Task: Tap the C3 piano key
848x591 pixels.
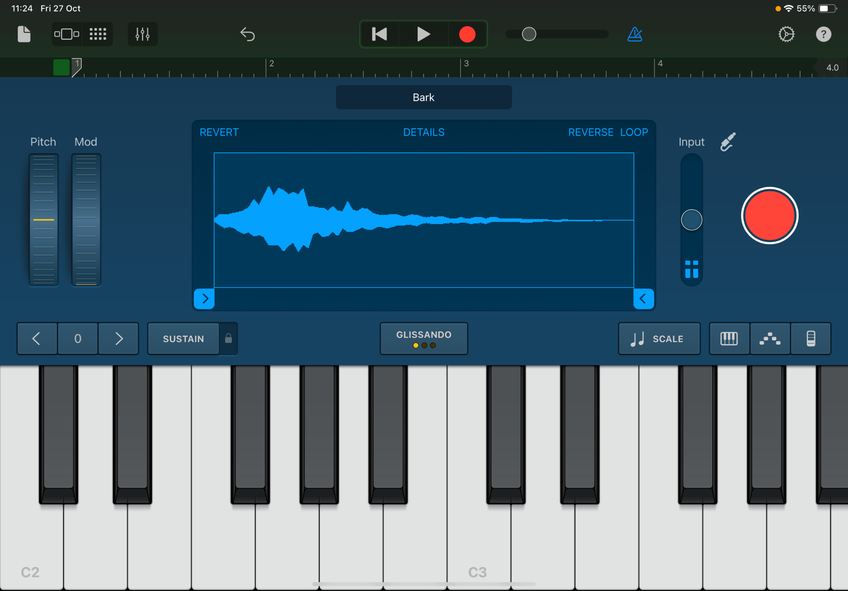Action: pyautogui.click(x=479, y=546)
